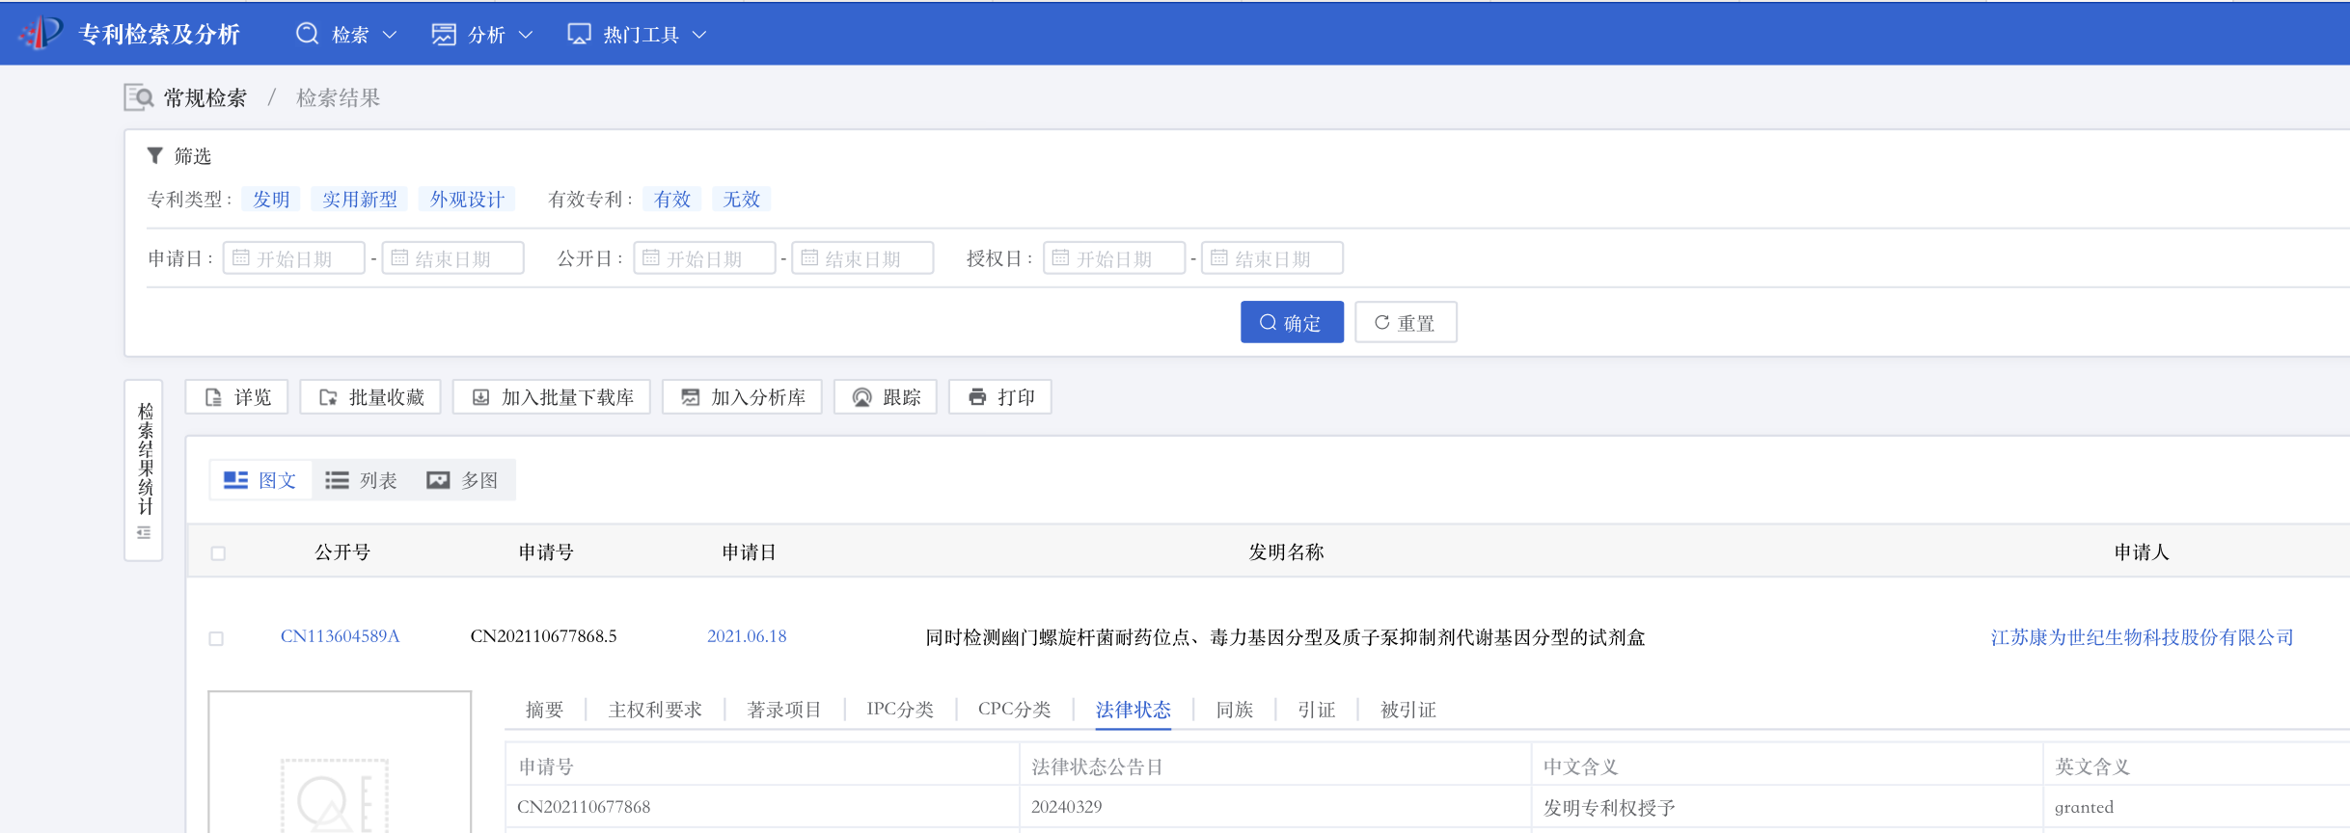Switch to the 被引证 tab
2350x833 pixels.
pos(1408,710)
